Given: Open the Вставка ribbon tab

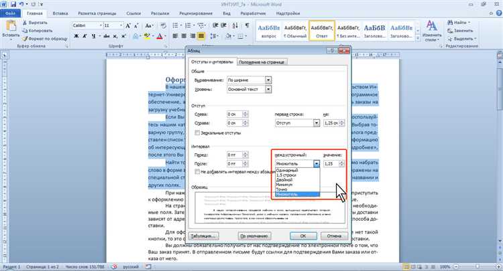Looking at the screenshot, I should (60, 13).
